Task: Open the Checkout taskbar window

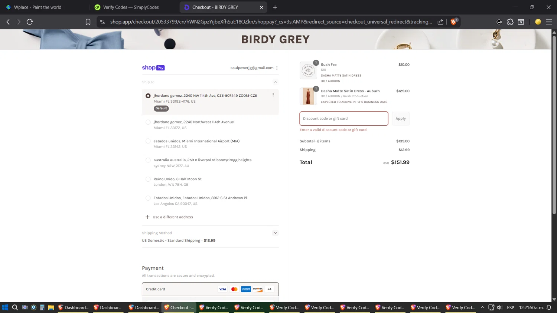Action: [x=179, y=307]
